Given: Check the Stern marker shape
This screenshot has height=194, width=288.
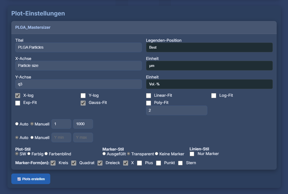Looking at the screenshot, I should click(180, 163).
